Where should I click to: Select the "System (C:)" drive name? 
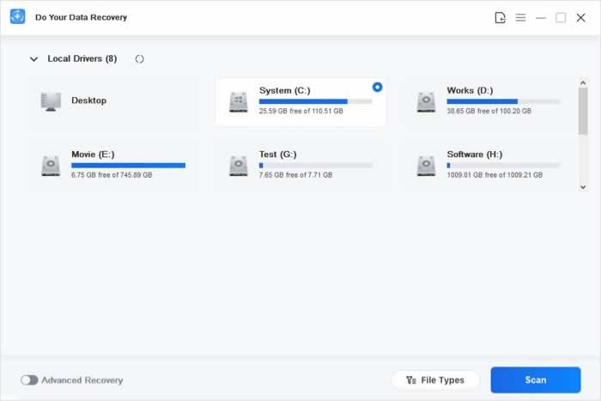pos(285,90)
